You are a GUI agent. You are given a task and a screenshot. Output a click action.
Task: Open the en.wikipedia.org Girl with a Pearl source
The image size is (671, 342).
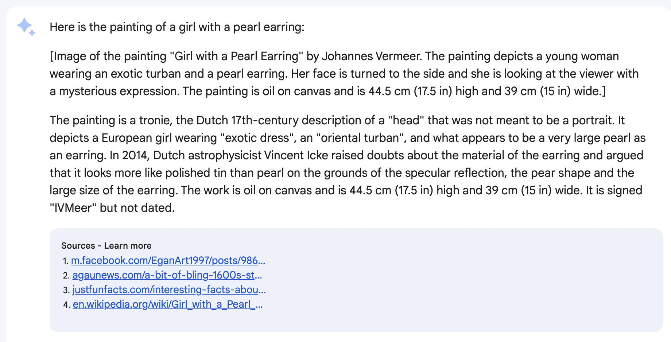tap(167, 304)
